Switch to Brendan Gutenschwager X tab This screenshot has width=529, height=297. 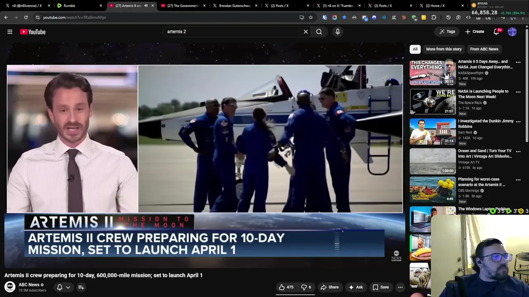coord(234,6)
